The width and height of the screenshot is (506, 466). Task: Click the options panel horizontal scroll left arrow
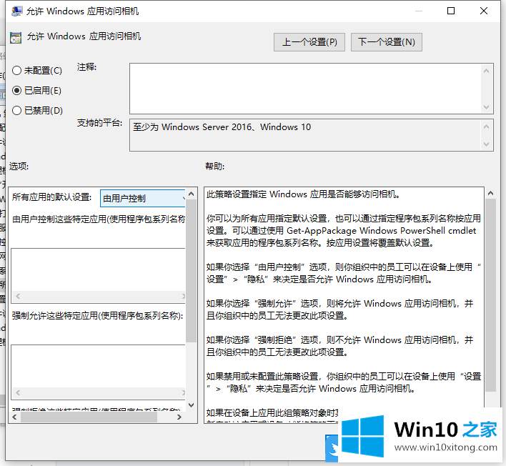14,417
